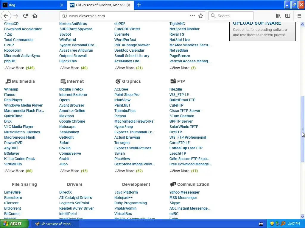Viewport: 305px width, 228px height.
Task: Click scrollbar down arrow
Action: coord(303,216)
